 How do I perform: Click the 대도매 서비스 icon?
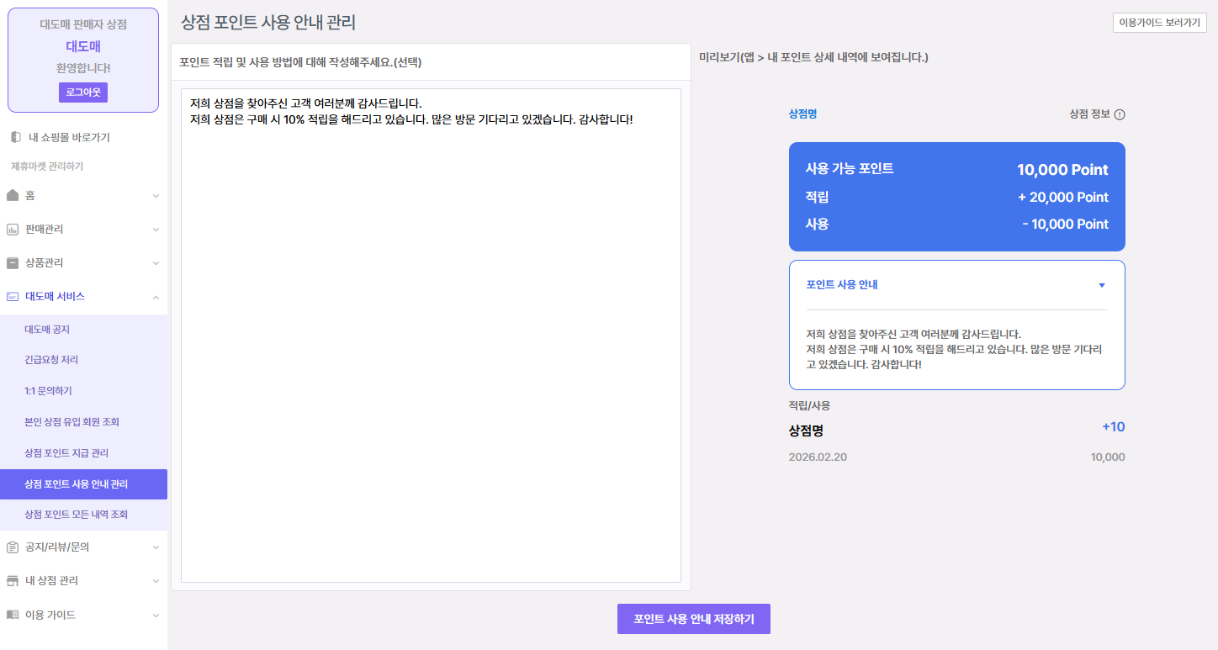point(12,296)
